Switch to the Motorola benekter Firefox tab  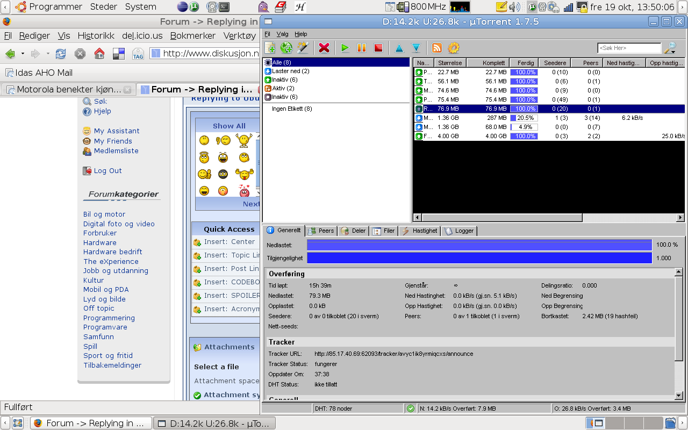68,89
